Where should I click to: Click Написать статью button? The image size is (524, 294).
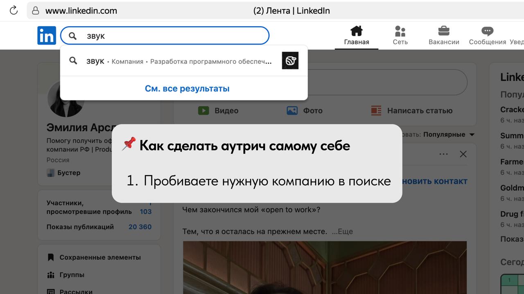(412, 111)
